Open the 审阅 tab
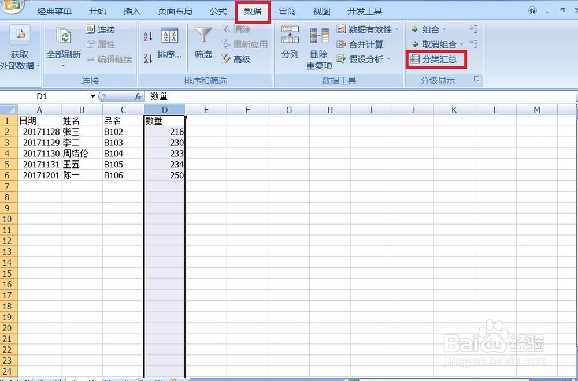The width and height of the screenshot is (578, 381). click(287, 12)
